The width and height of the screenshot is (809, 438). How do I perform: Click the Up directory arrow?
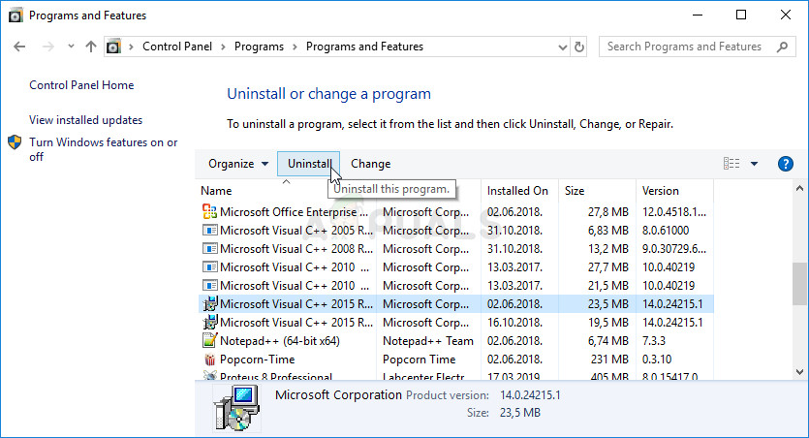point(91,47)
